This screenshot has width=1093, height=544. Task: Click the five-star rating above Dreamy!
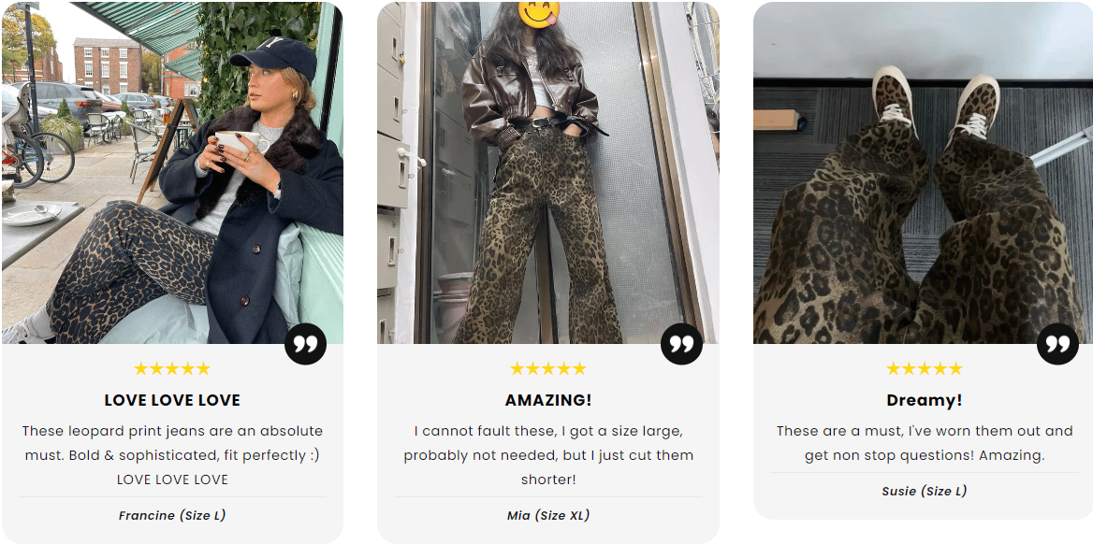coord(925,368)
